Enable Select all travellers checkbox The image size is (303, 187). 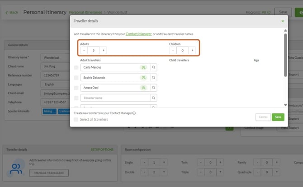pyautogui.click(x=76, y=119)
